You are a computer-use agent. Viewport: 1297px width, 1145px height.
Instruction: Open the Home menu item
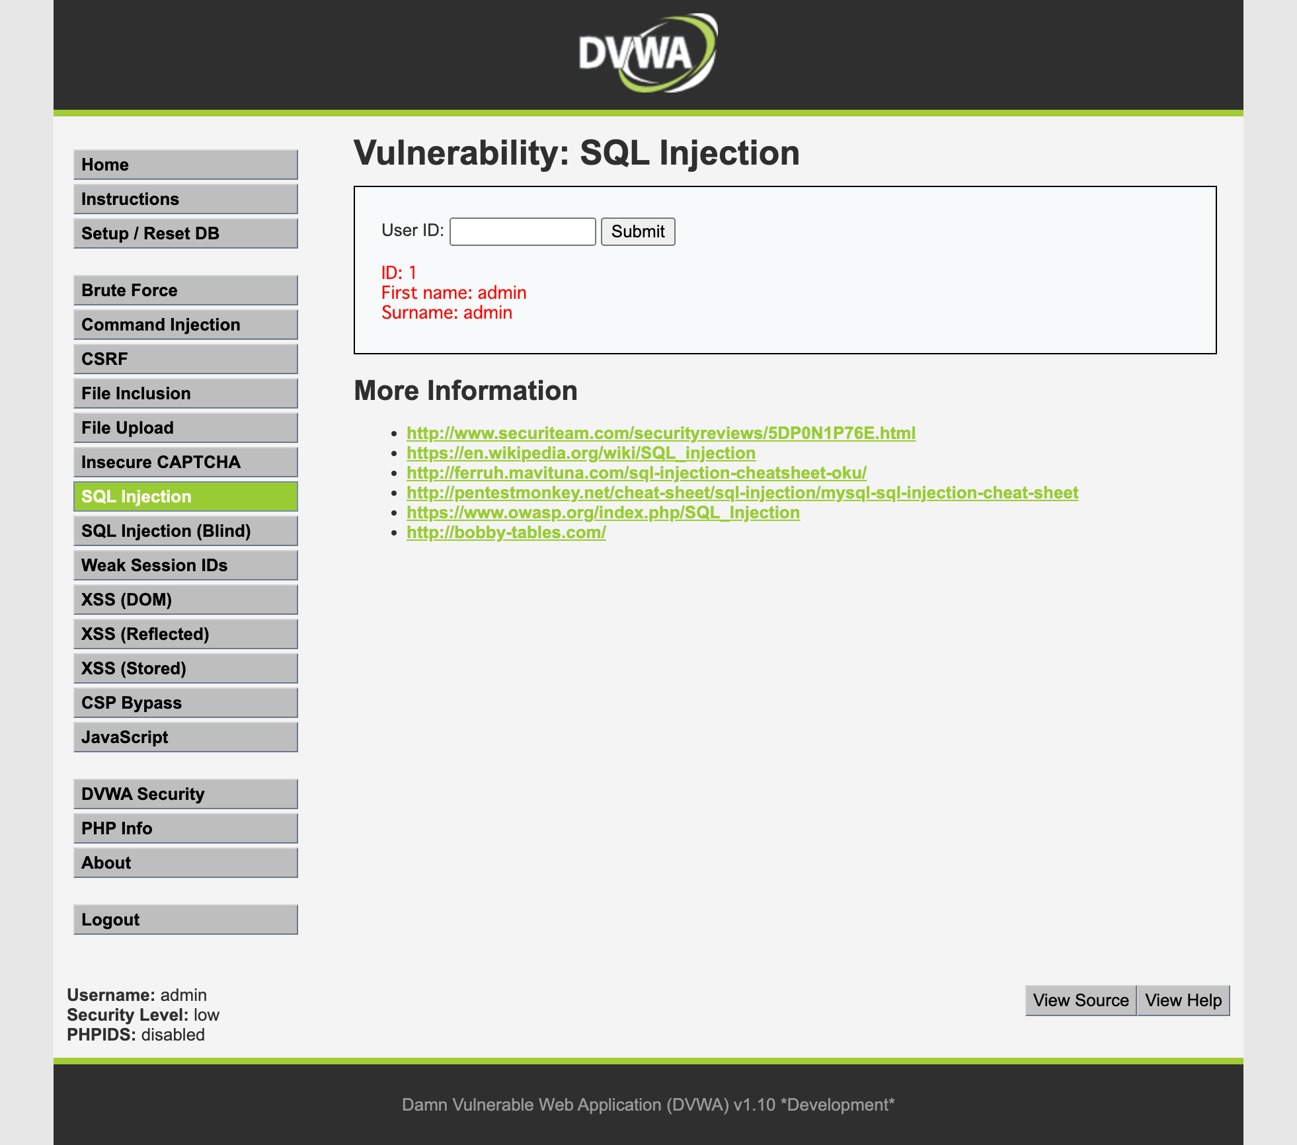pyautogui.click(x=186, y=165)
